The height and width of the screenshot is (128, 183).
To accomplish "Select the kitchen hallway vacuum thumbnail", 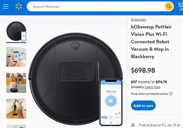I will [x=16, y=109].
